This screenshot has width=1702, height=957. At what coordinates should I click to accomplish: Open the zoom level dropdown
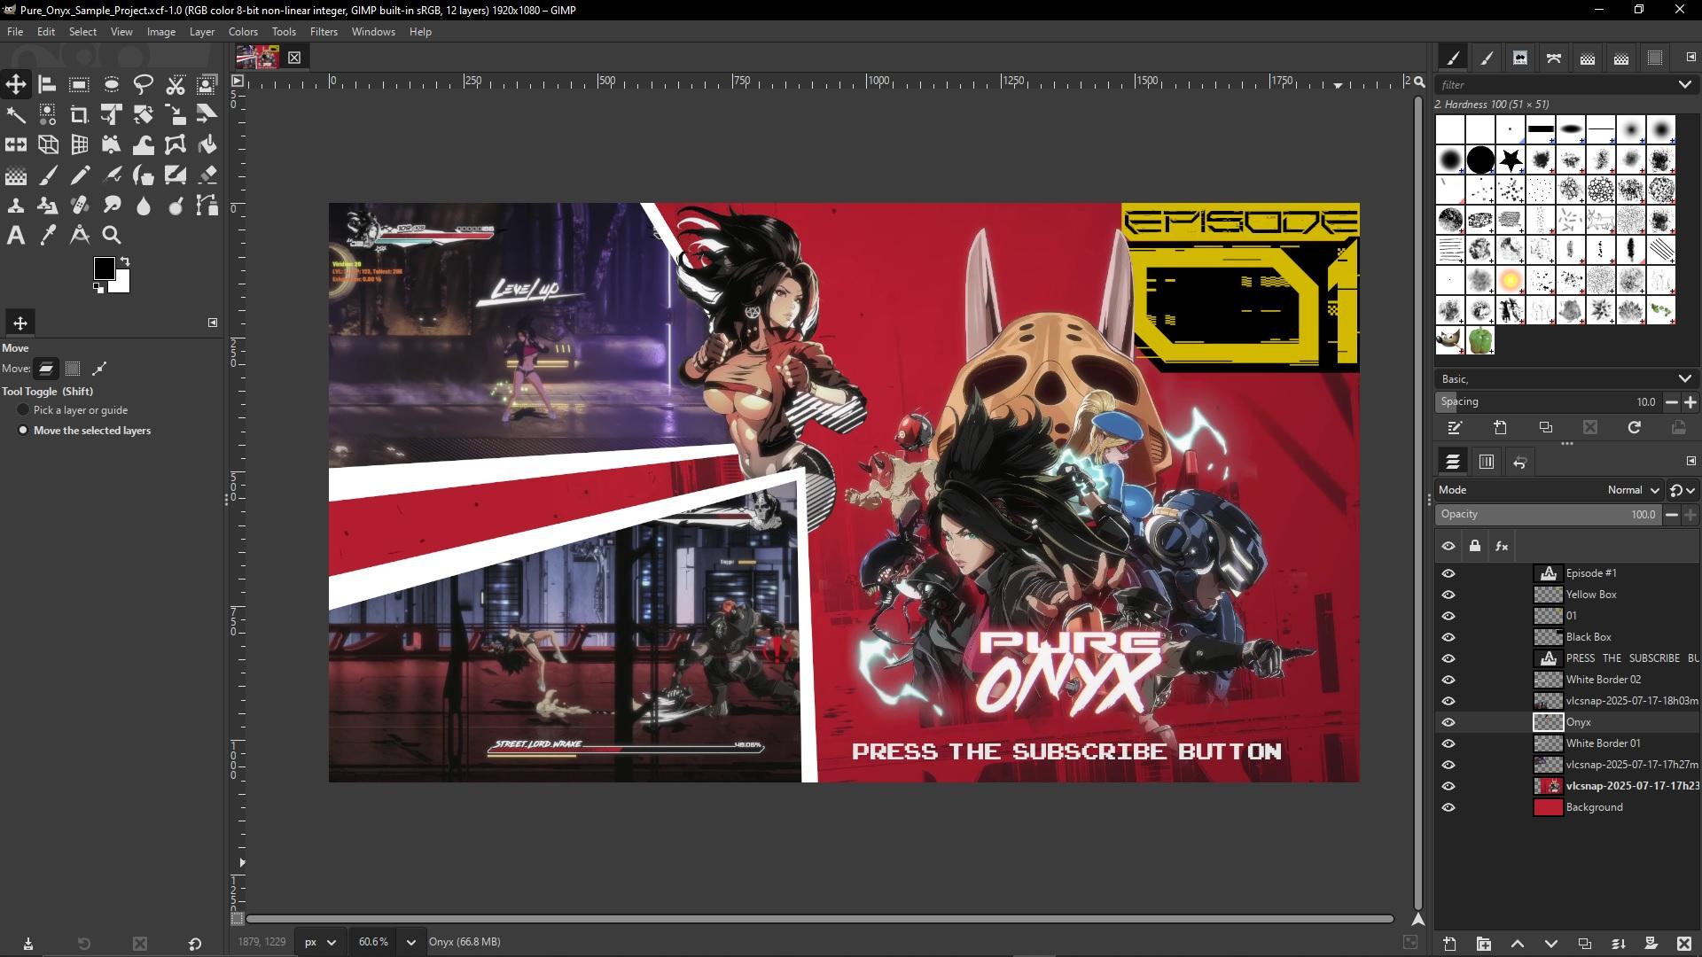point(410,942)
